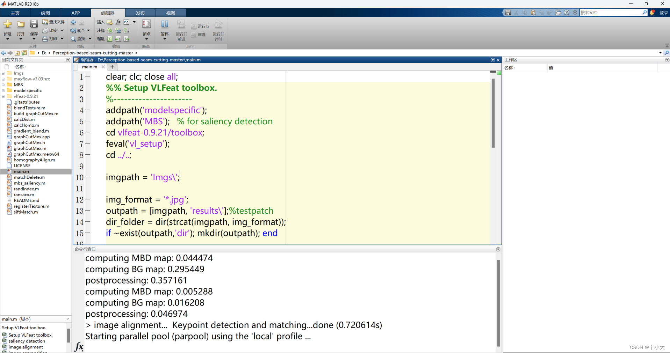Click the switch windows icon in quick-access toolbar
The width and height of the screenshot is (670, 353).
pos(558,13)
